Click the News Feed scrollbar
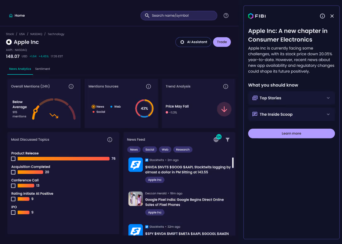 point(233,163)
